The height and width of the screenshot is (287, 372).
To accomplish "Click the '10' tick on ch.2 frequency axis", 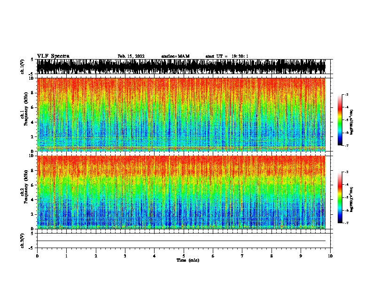I will coord(32,156).
